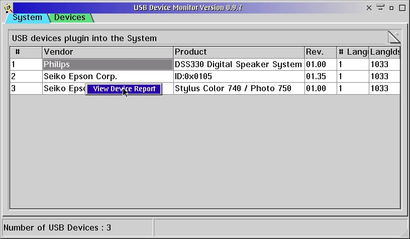
Task: Click the Product column header
Action: [239, 52]
